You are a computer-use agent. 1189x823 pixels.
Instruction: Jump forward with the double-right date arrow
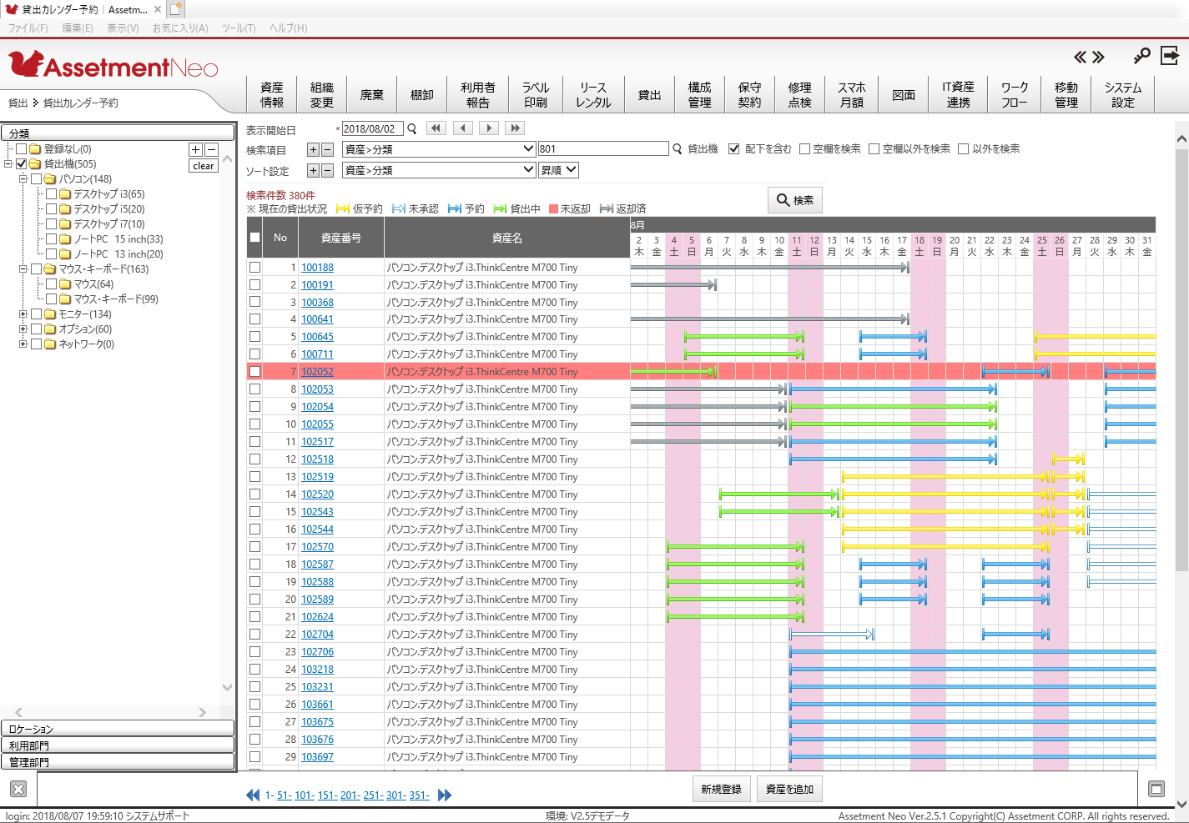click(515, 128)
